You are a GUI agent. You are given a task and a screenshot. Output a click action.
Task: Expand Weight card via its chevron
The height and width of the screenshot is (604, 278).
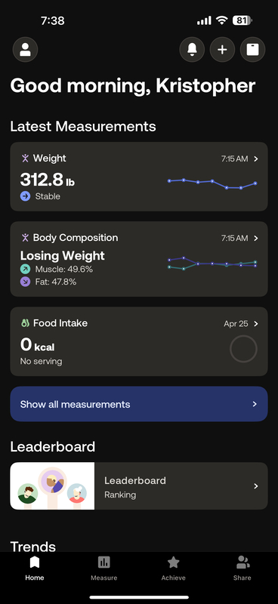click(256, 159)
